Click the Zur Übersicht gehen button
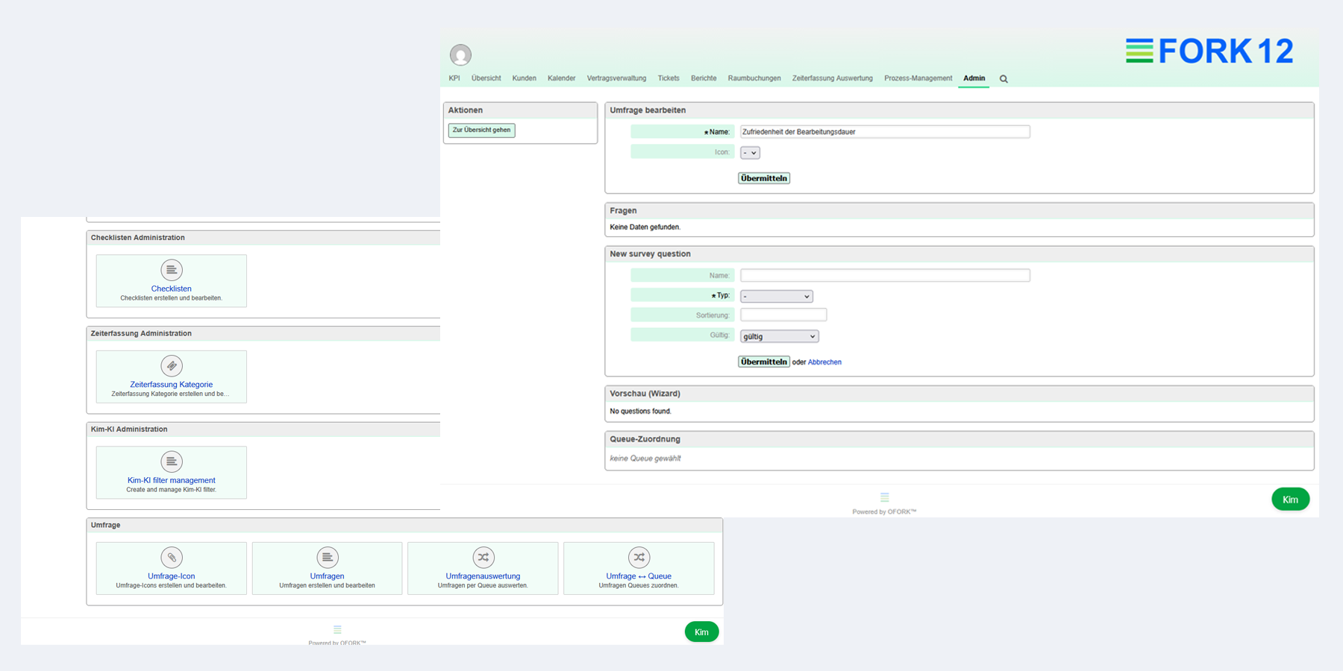1343x671 pixels. click(481, 130)
